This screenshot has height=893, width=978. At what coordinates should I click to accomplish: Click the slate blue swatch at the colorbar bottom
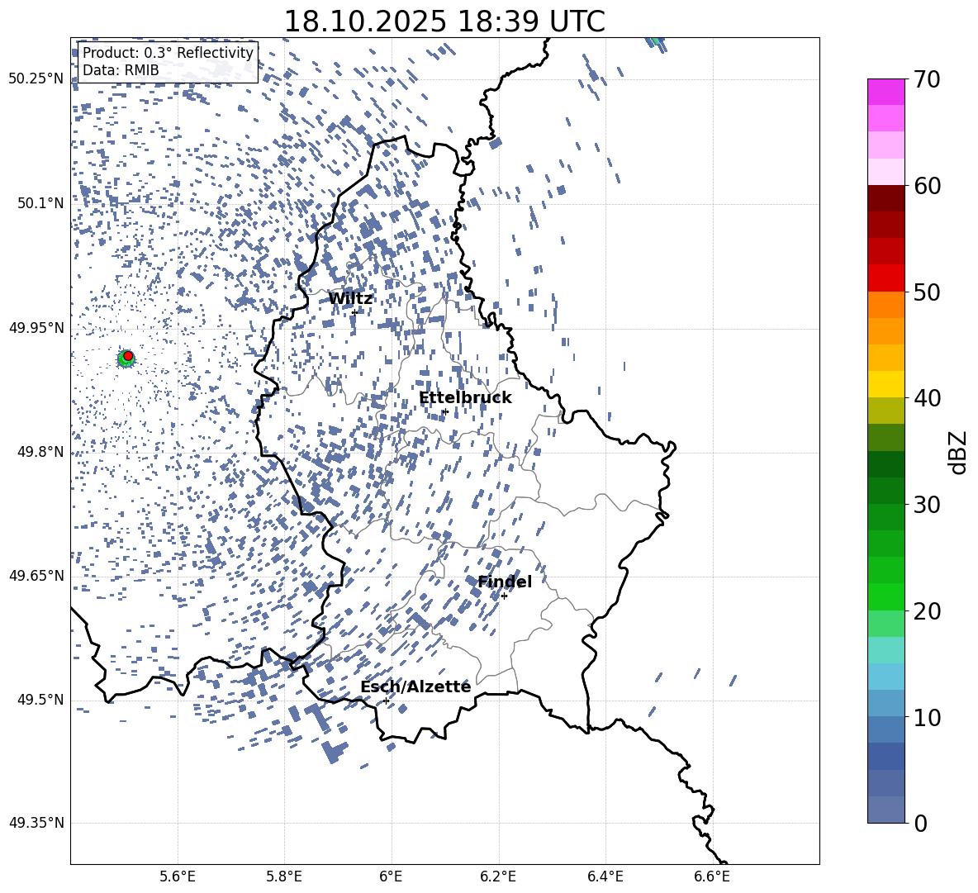[885, 810]
